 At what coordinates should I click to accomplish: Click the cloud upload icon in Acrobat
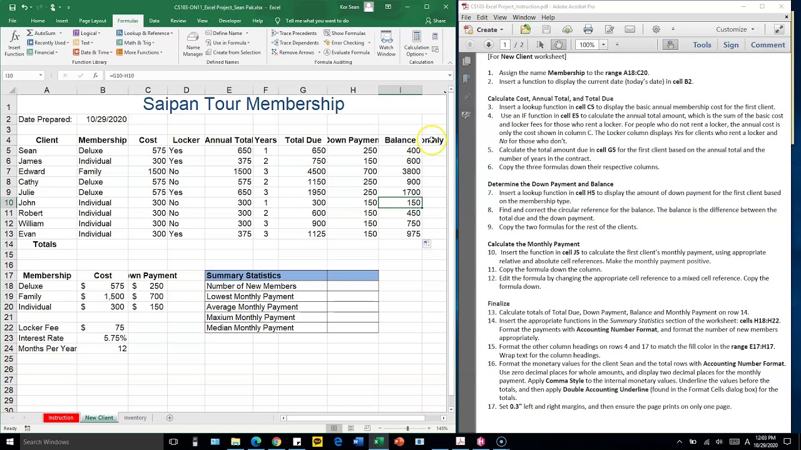[567, 29]
